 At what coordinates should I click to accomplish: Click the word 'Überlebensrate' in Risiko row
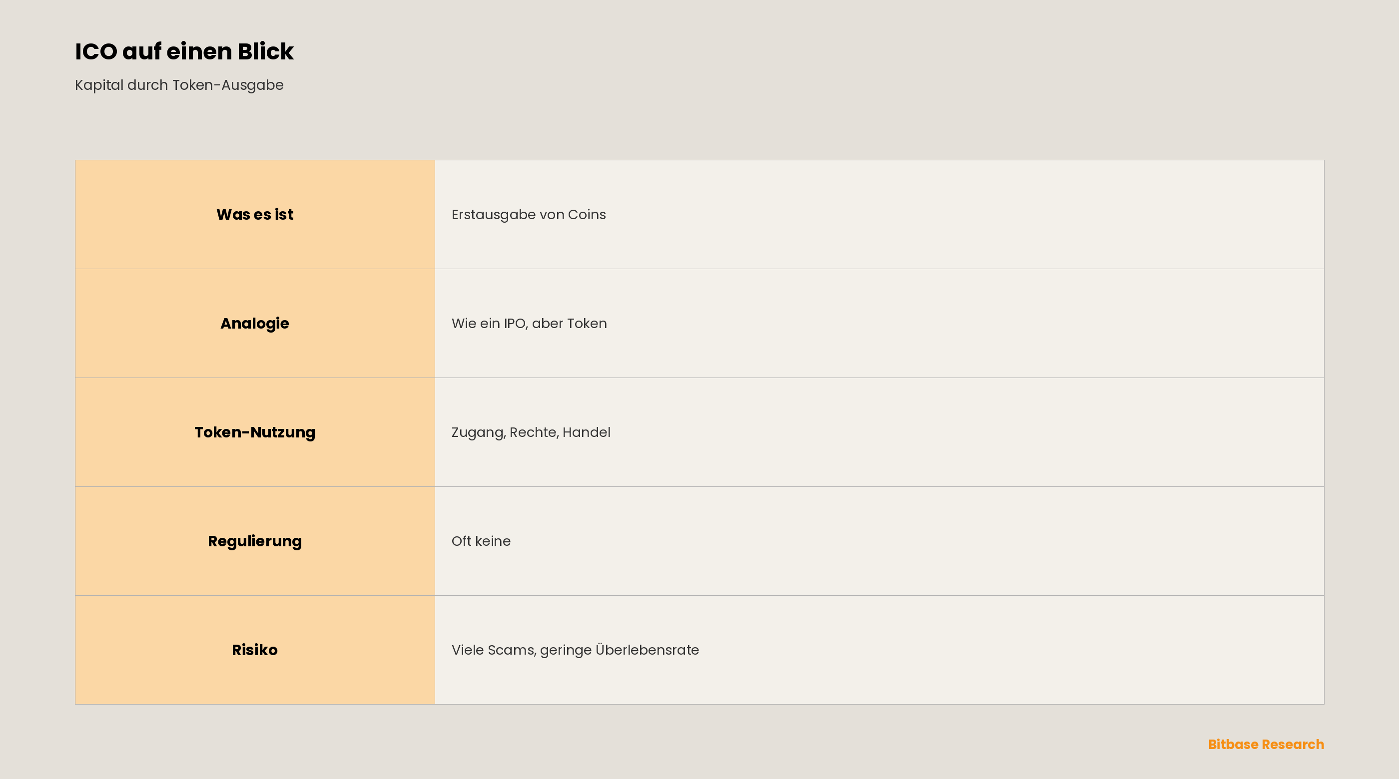(648, 650)
